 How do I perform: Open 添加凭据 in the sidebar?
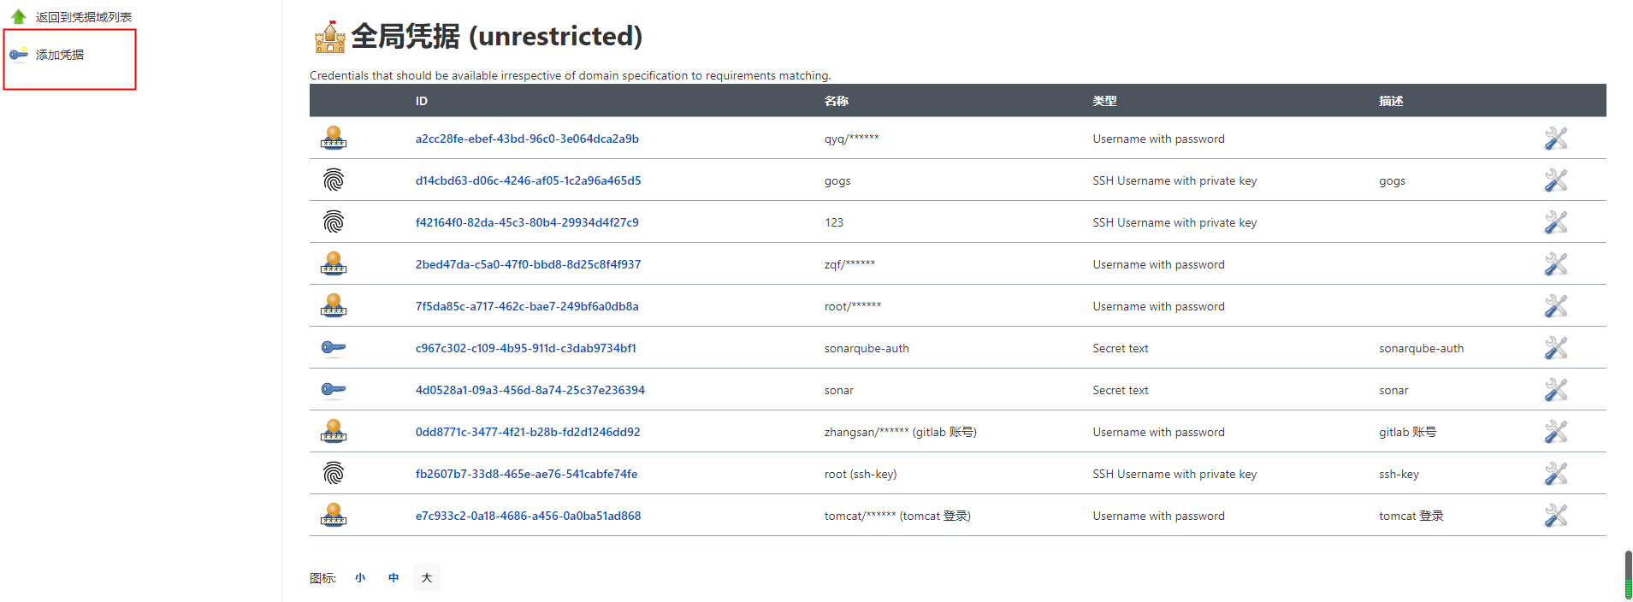pyautogui.click(x=60, y=55)
